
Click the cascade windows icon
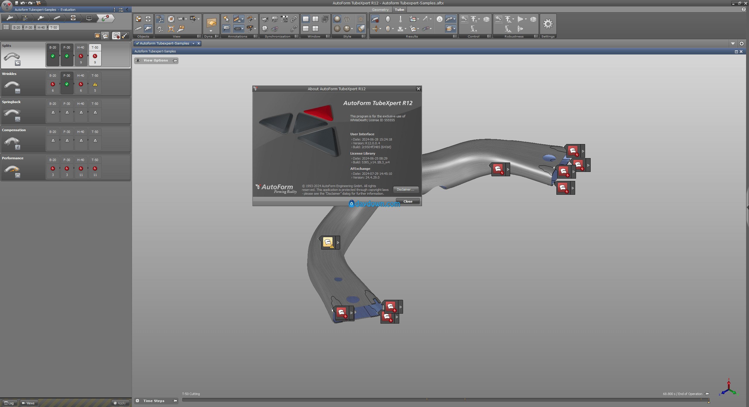(x=325, y=19)
